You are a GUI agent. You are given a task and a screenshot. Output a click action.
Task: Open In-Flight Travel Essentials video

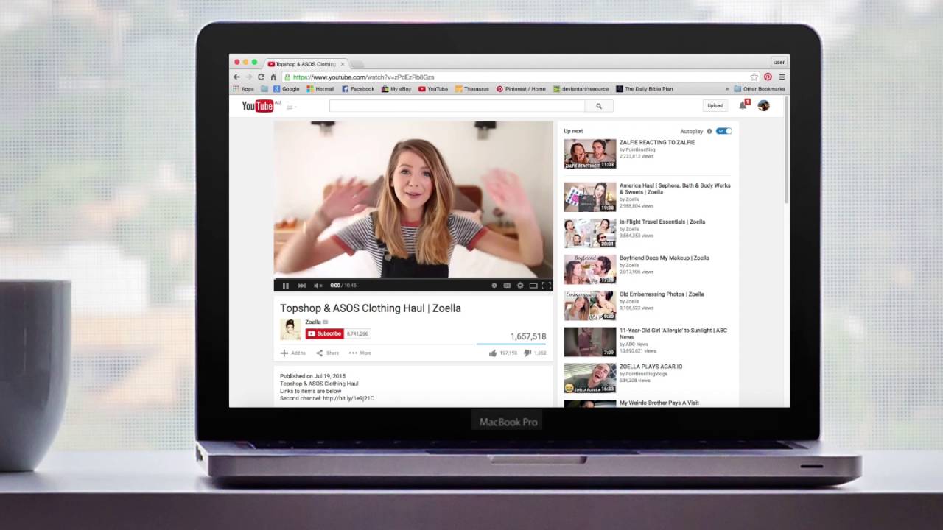coord(662,222)
